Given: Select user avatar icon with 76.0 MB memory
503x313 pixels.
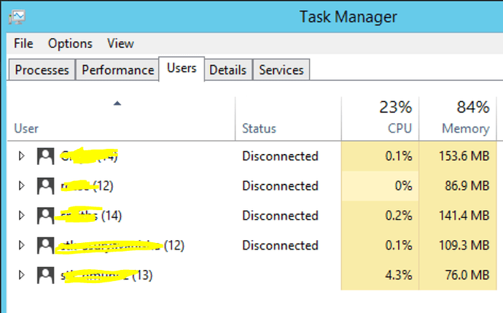Looking at the screenshot, I should pyautogui.click(x=45, y=275).
